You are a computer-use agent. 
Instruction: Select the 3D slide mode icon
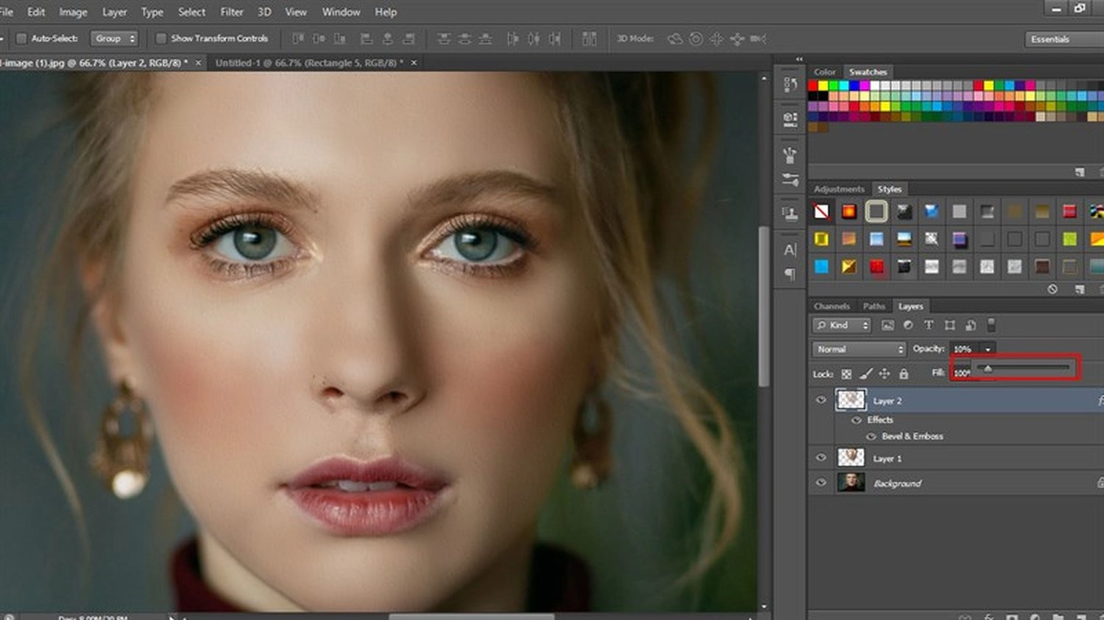(x=737, y=38)
